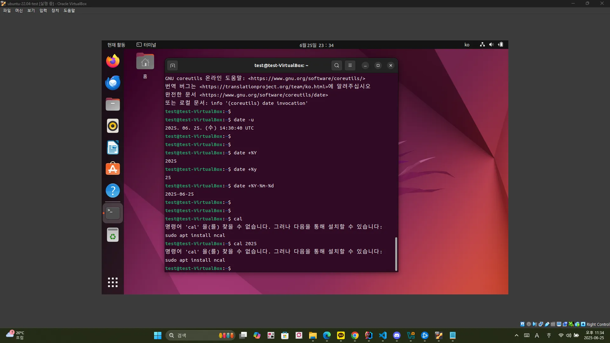
Task: Open the Activities overview (현재 활동)
Action: click(x=116, y=45)
